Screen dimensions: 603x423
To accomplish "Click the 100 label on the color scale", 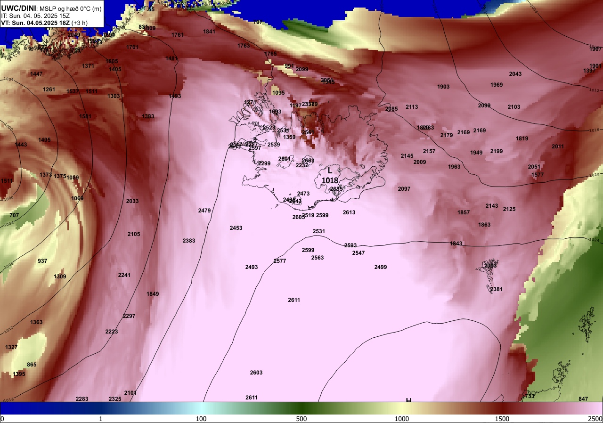I will pos(201,419).
